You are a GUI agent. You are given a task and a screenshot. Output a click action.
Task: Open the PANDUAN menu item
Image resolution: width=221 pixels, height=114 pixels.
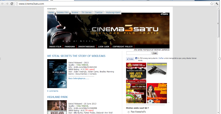click(x=70, y=46)
